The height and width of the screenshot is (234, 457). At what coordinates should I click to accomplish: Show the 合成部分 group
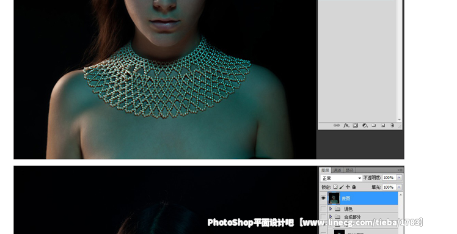pos(323,217)
